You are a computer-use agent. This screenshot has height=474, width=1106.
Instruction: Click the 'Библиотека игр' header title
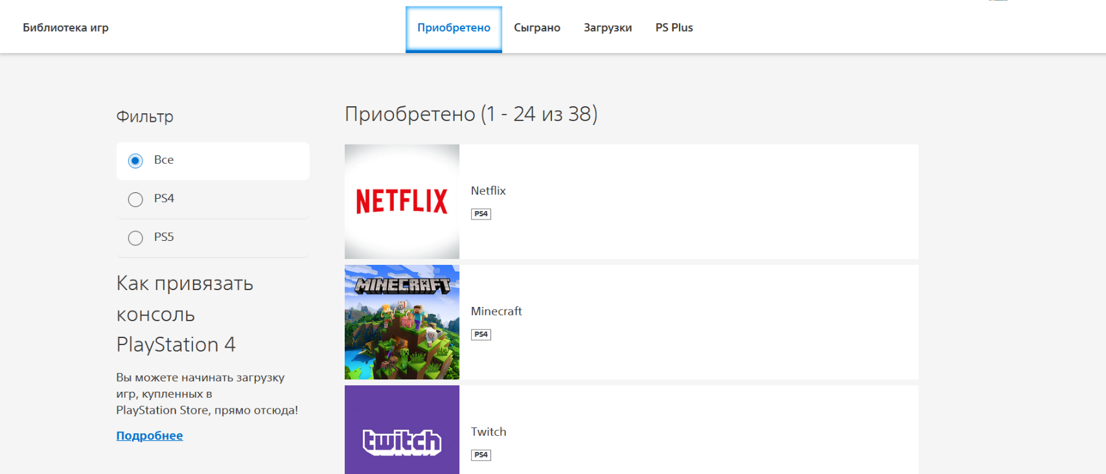65,28
